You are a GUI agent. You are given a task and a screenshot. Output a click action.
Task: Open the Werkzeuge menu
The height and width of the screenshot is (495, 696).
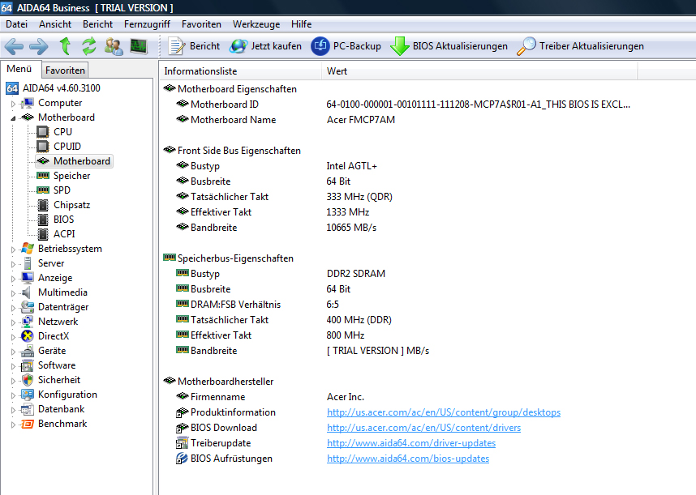256,24
